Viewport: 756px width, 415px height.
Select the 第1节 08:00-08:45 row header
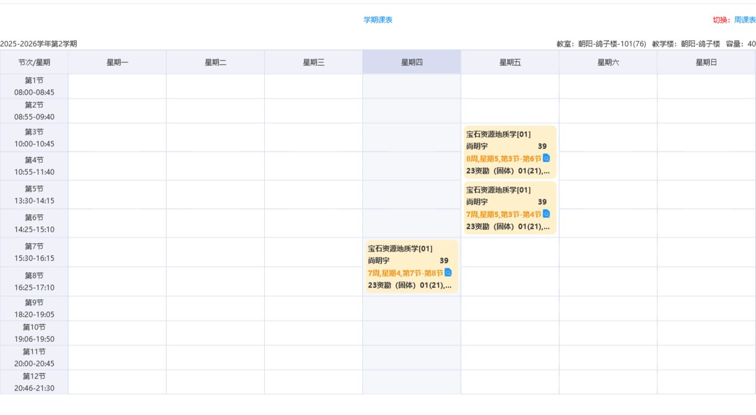pyautogui.click(x=34, y=86)
